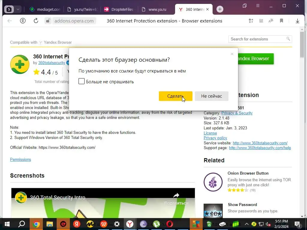Viewport: 307px width, 230px height.
Task: Expand the tab group dropdown arrow
Action: click(18, 9)
